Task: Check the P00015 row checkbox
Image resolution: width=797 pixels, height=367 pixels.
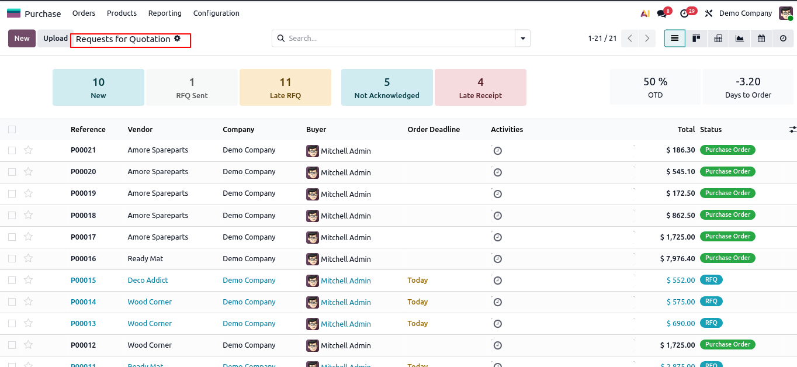Action: 12,281
